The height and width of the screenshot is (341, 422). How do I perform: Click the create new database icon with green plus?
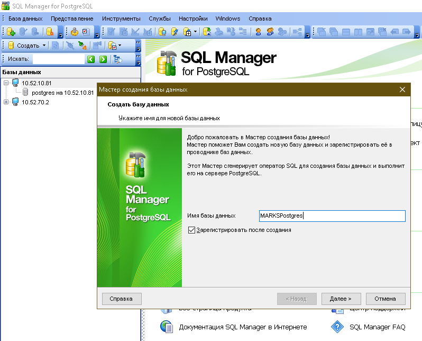(x=11, y=32)
